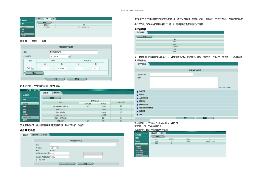Screen dimensions: 264x187
Task: Open the TCP/UDP protocol type dropdown
Action: (69, 56)
